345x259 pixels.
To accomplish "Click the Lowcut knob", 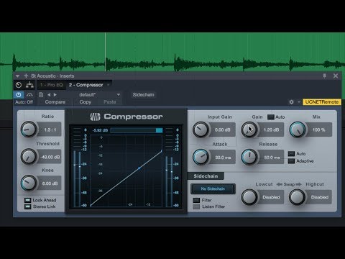I will [x=249, y=197].
